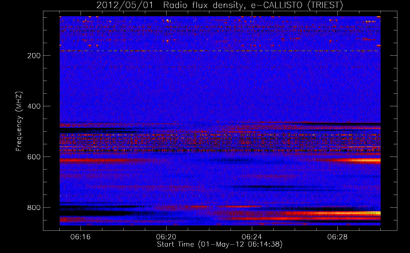
Task: Click the 06:16 time tick label
Action: point(81,237)
